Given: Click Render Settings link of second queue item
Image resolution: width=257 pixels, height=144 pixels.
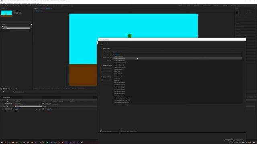Looking at the screenshot, I should [x=18, y=108].
